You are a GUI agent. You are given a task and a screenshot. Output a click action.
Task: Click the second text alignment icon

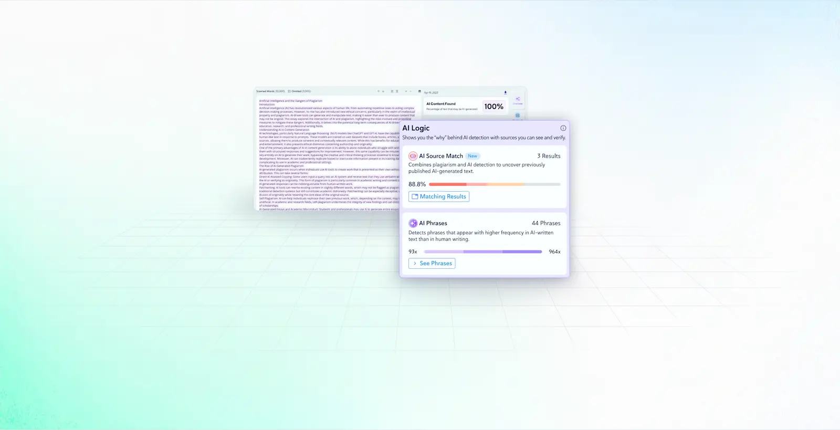pyautogui.click(x=397, y=91)
